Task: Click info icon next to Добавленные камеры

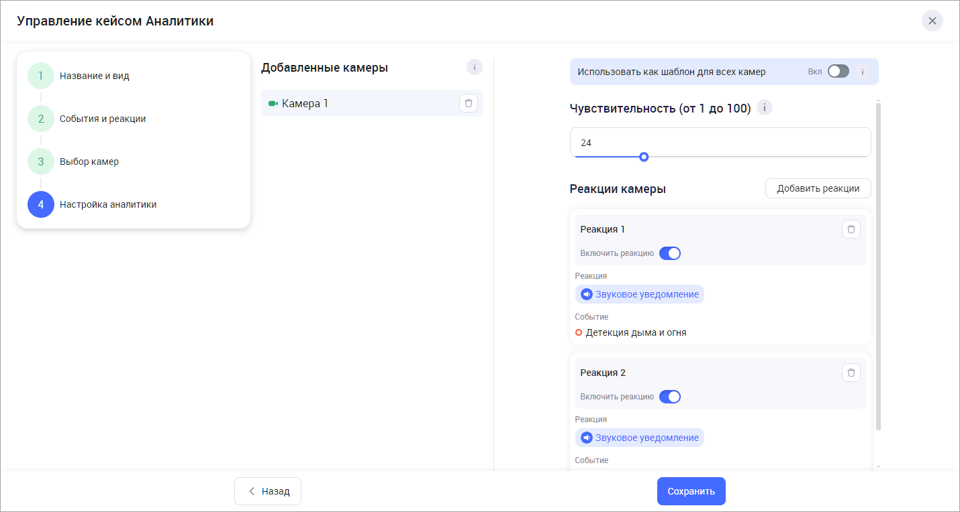Action: tap(475, 67)
